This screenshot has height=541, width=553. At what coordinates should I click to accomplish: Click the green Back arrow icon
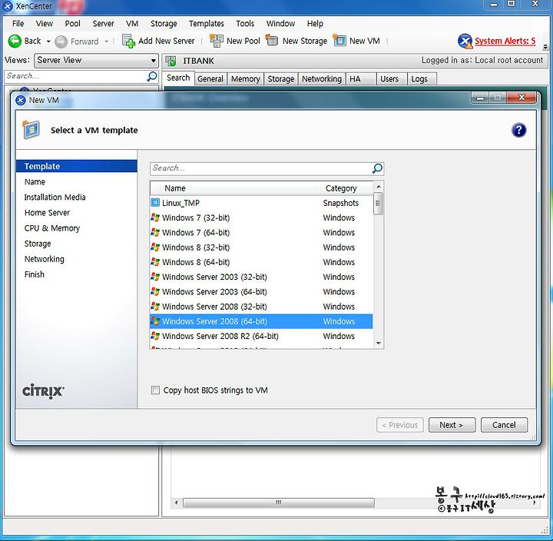15,41
